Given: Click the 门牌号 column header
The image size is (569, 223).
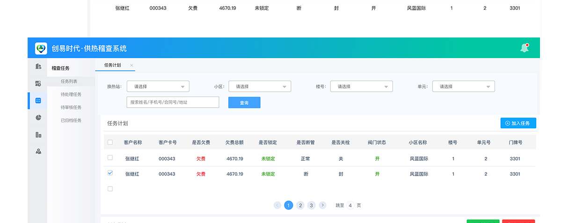Looking at the screenshot, I should [515, 142].
